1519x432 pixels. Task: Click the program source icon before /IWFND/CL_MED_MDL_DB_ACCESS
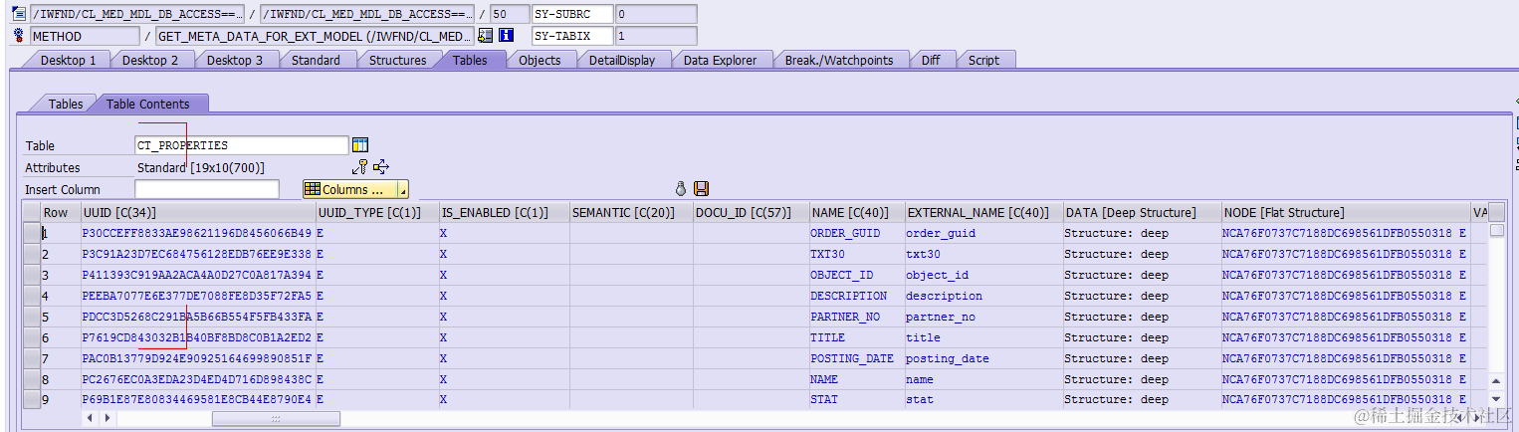(19, 15)
